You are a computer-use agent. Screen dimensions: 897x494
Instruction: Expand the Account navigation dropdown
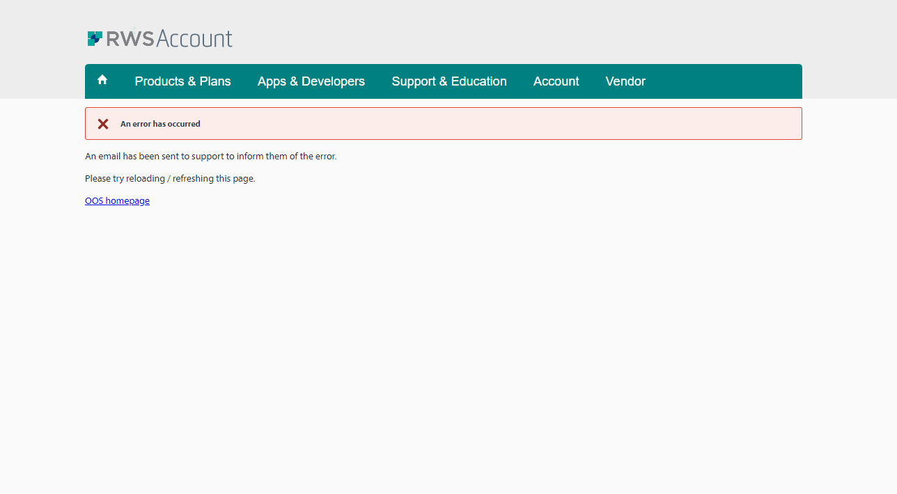tap(556, 81)
